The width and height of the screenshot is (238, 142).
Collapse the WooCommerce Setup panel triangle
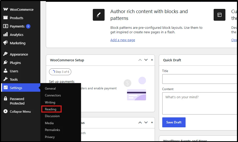(152, 60)
